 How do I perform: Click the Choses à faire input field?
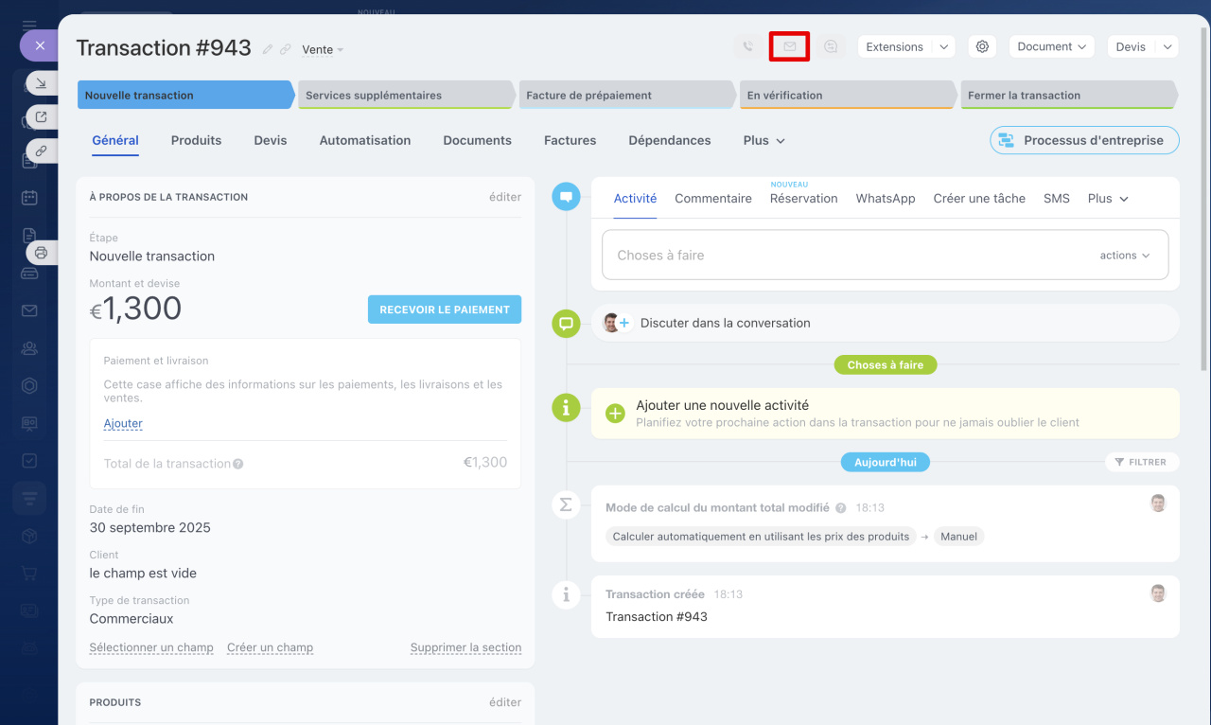click(x=842, y=256)
